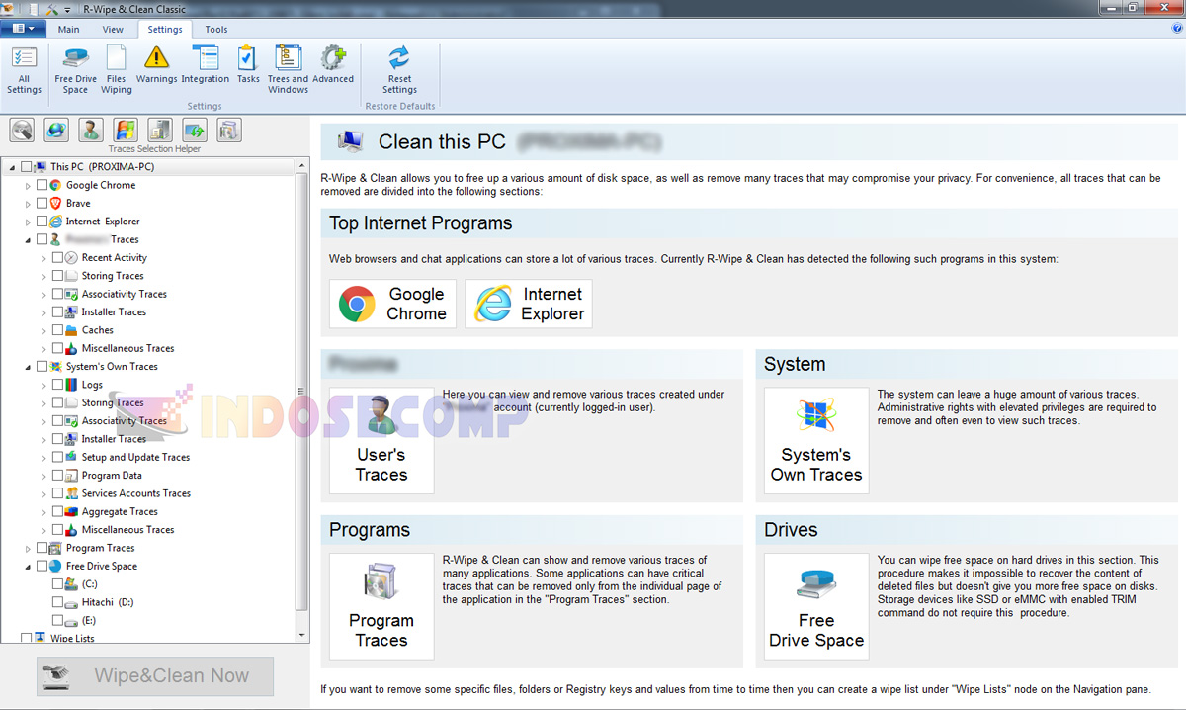Click the disk wipe helper icon
This screenshot has height=710, width=1186.
[23, 130]
